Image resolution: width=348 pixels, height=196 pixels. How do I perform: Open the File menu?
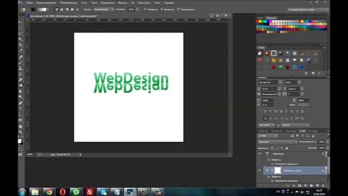click(x=29, y=3)
